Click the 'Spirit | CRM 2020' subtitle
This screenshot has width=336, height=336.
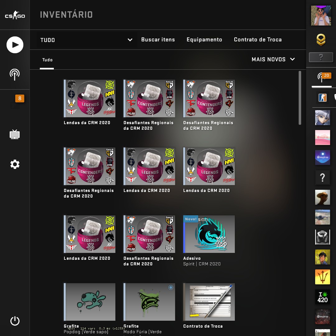click(202, 264)
